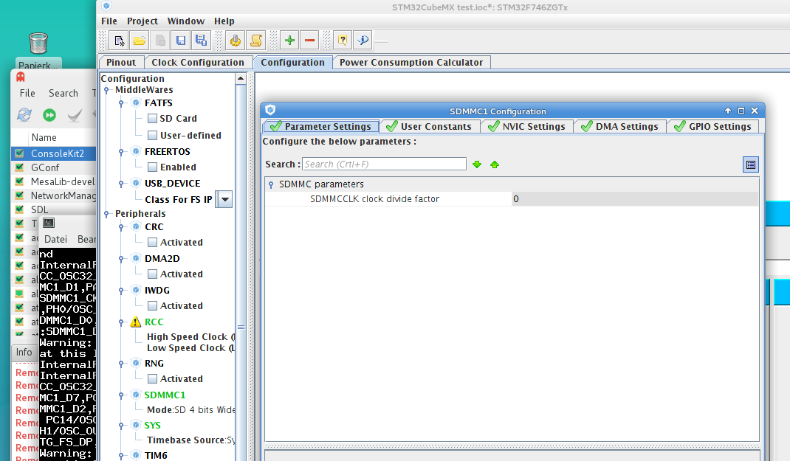Image resolution: width=790 pixels, height=461 pixels.
Task: Check Activated under CRC
Action: 152,243
